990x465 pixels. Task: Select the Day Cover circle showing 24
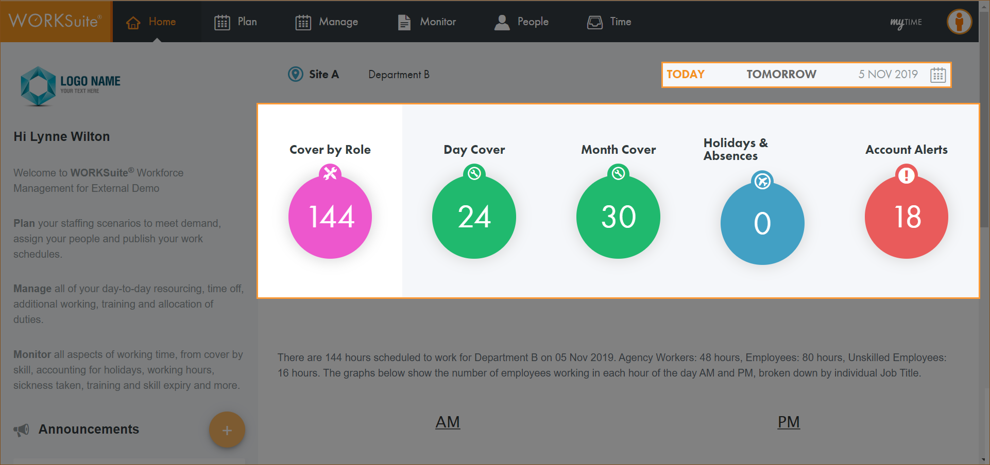click(x=474, y=217)
